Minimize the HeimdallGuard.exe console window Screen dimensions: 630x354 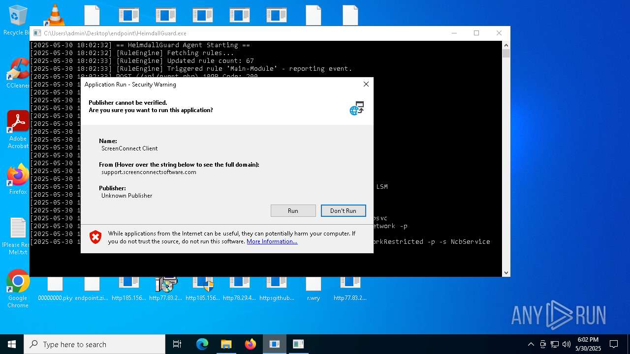[x=454, y=33]
